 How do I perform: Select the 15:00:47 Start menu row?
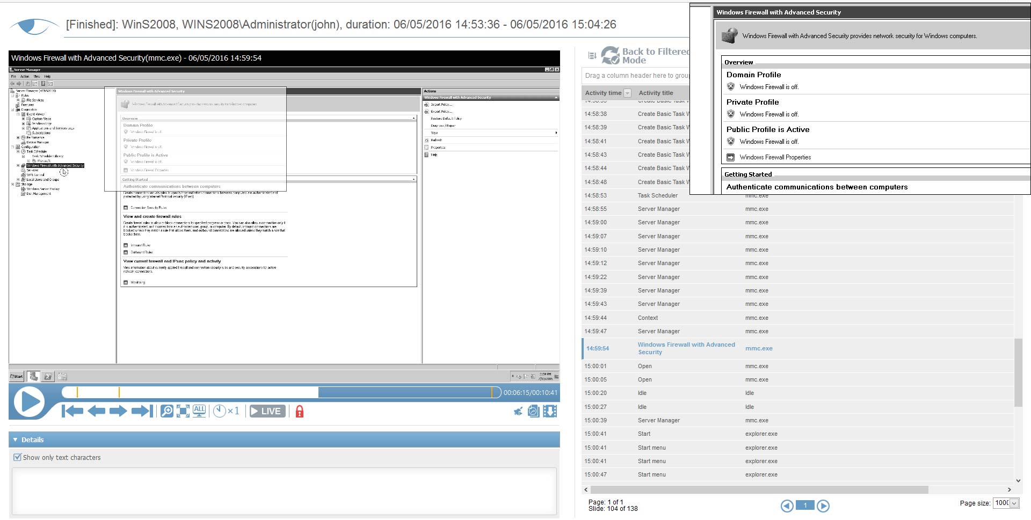(797, 474)
